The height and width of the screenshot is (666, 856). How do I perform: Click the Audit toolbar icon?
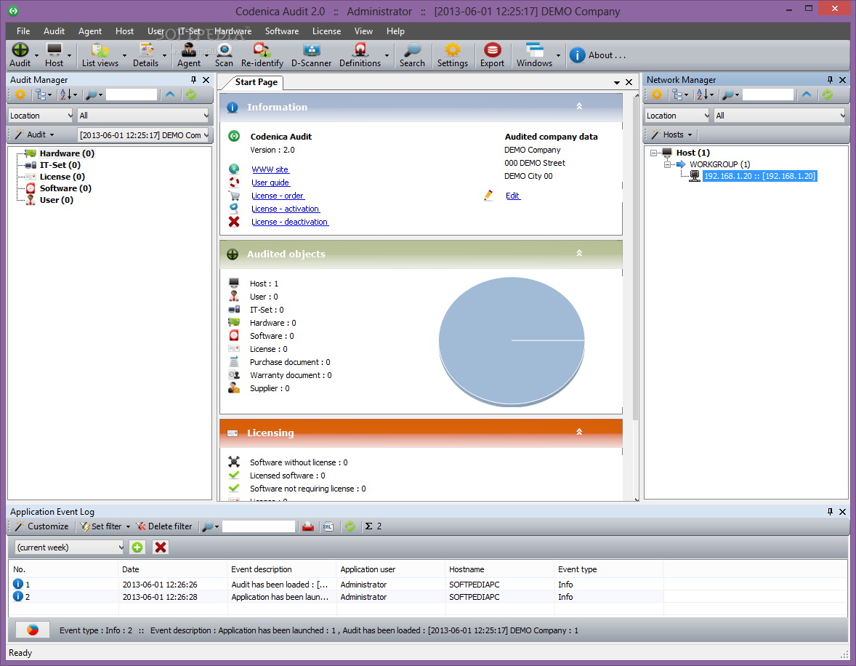20,55
